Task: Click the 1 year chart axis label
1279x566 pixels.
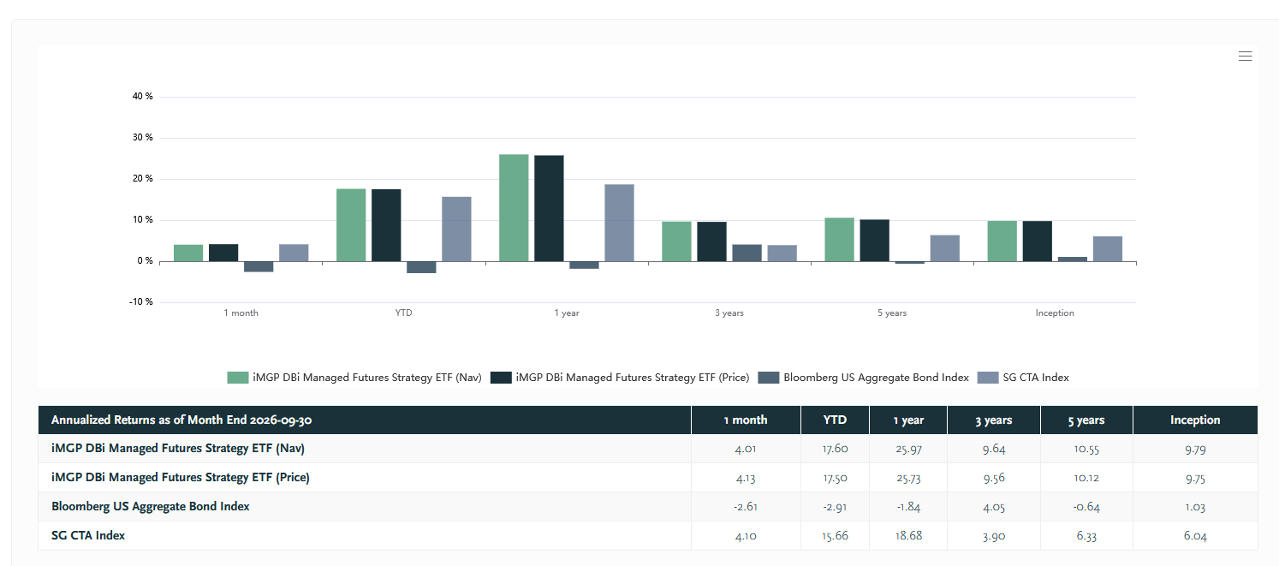Action: (567, 313)
